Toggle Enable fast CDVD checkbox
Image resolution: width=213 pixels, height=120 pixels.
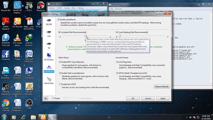coord(60,84)
